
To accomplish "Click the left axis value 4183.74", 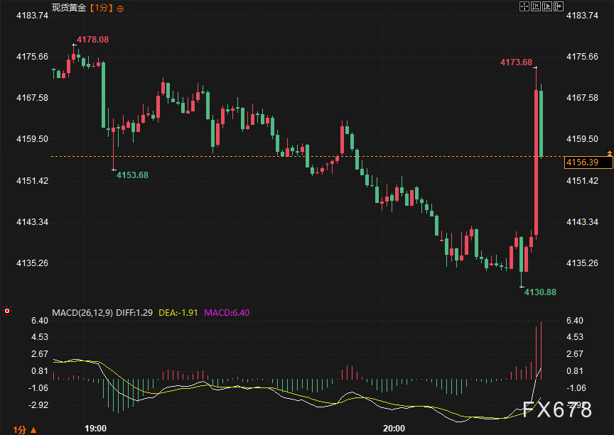I will [x=32, y=15].
